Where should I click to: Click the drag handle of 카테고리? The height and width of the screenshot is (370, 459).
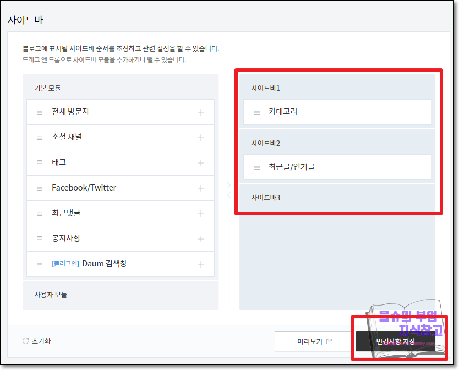point(256,112)
